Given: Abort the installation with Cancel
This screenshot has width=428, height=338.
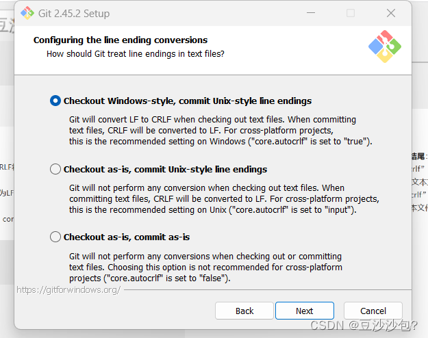Looking at the screenshot, I should pos(373,311).
